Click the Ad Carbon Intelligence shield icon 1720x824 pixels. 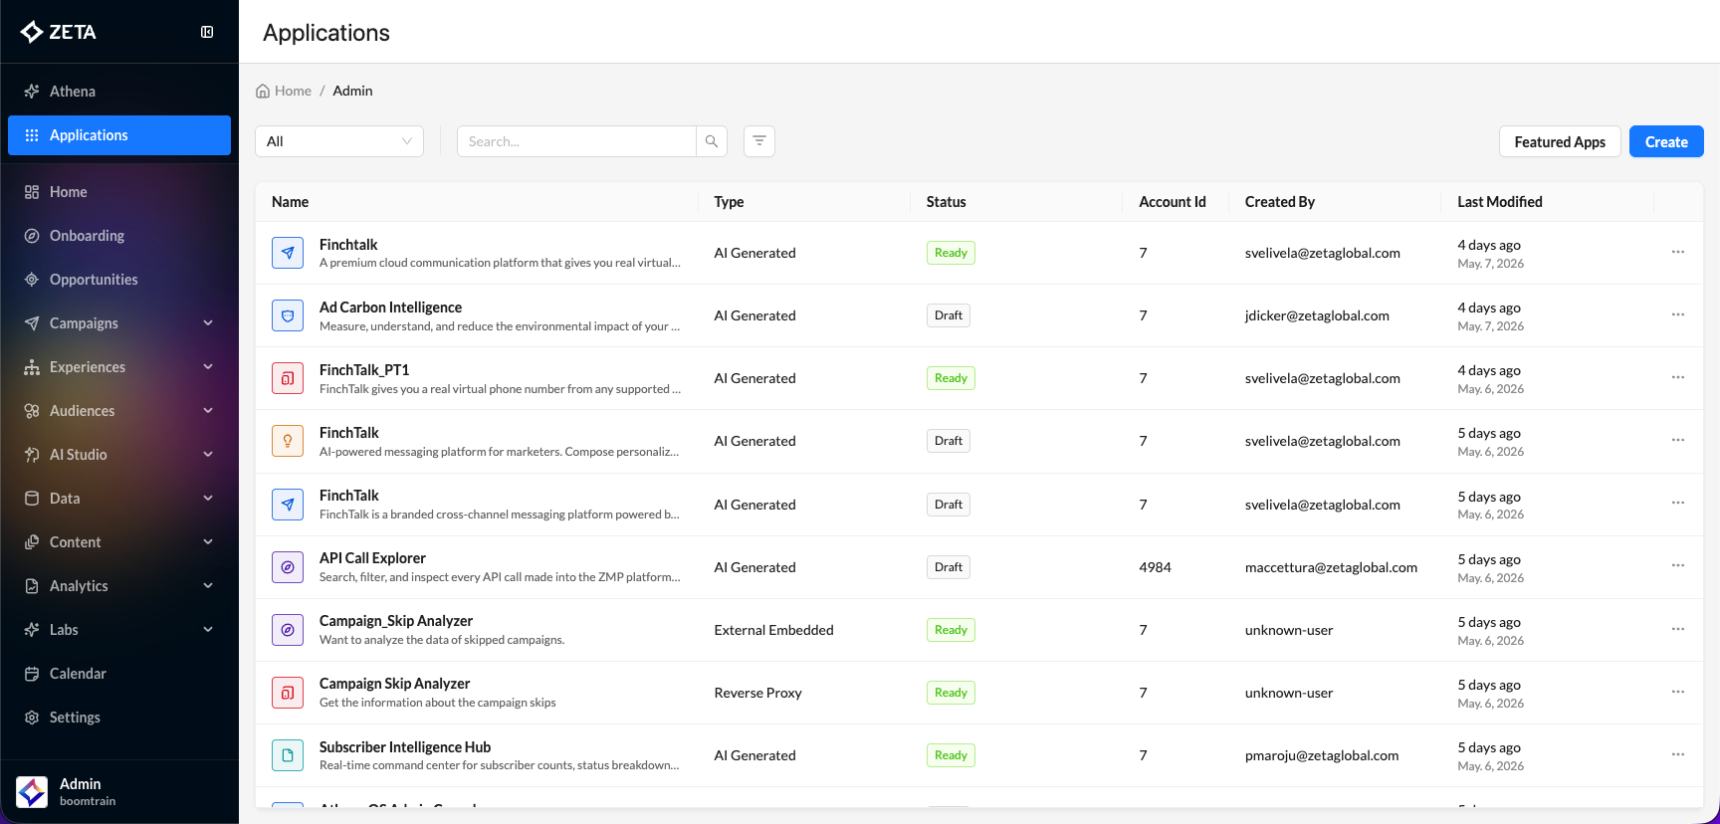pos(288,315)
